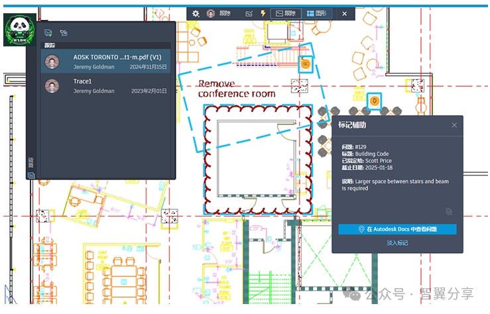490x314 pixels.
Task: Click second icon in traces panel header
Action: tap(64, 32)
